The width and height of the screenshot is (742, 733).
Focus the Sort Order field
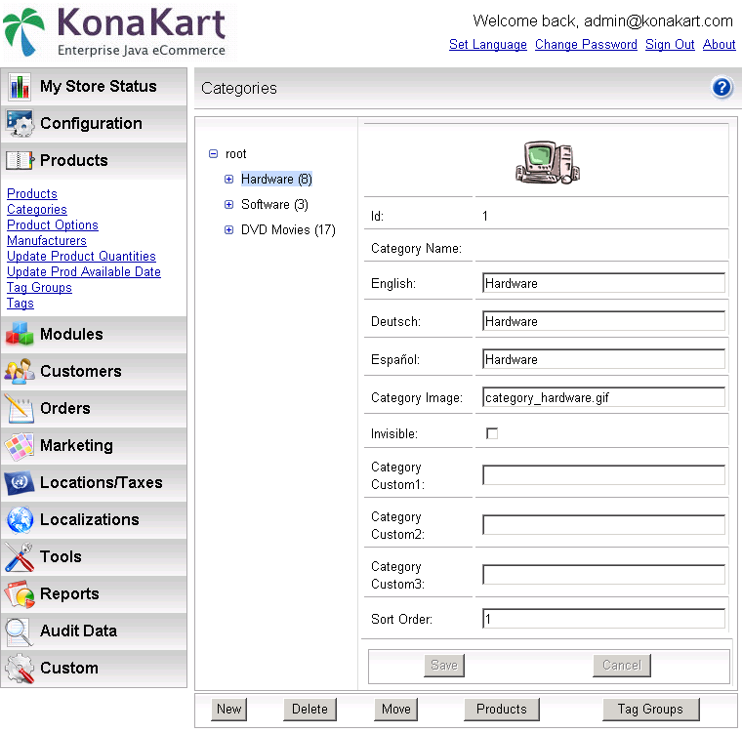pyautogui.click(x=603, y=619)
